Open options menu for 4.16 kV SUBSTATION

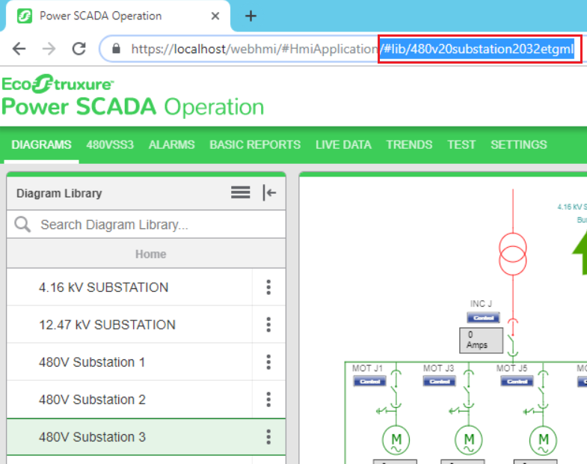[x=268, y=287]
